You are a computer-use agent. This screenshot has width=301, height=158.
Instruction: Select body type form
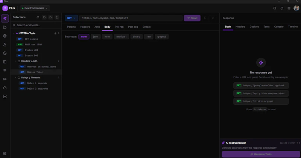[x=107, y=36]
